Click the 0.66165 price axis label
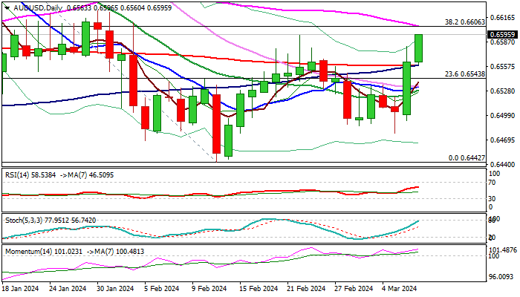 pos(501,18)
